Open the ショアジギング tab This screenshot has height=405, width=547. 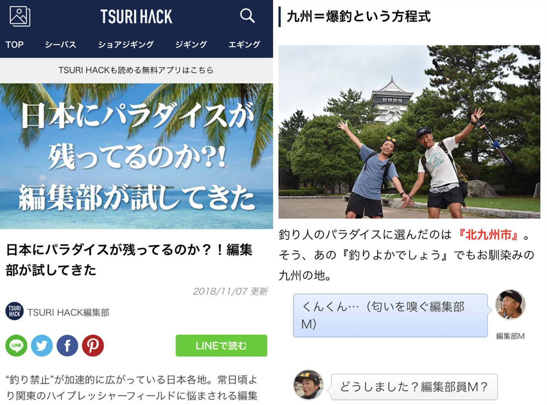[x=126, y=44]
